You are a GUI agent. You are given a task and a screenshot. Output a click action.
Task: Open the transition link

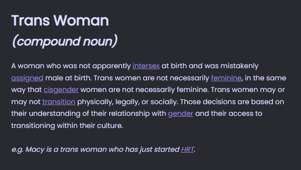pos(59,102)
